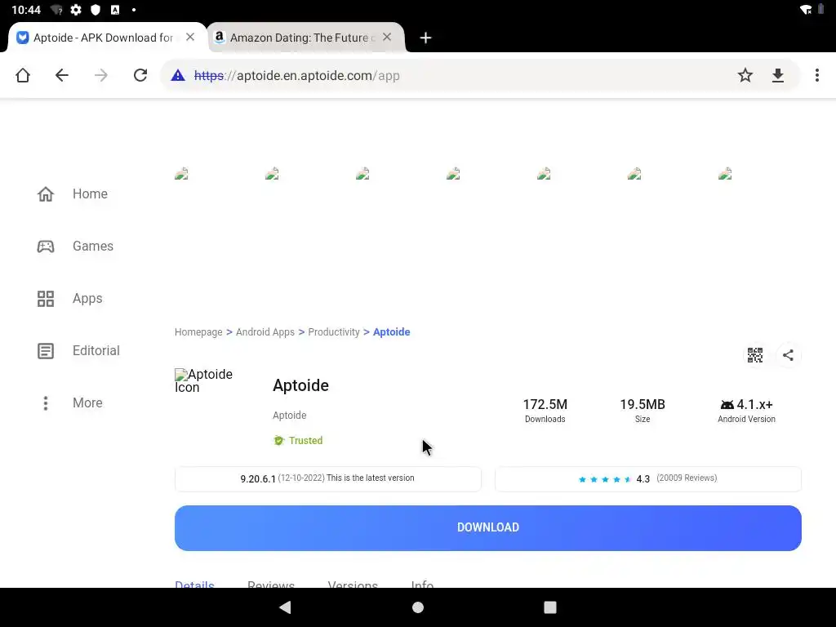Viewport: 836px width, 627px height.
Task: Bookmark this page with the star icon
Action: [745, 75]
